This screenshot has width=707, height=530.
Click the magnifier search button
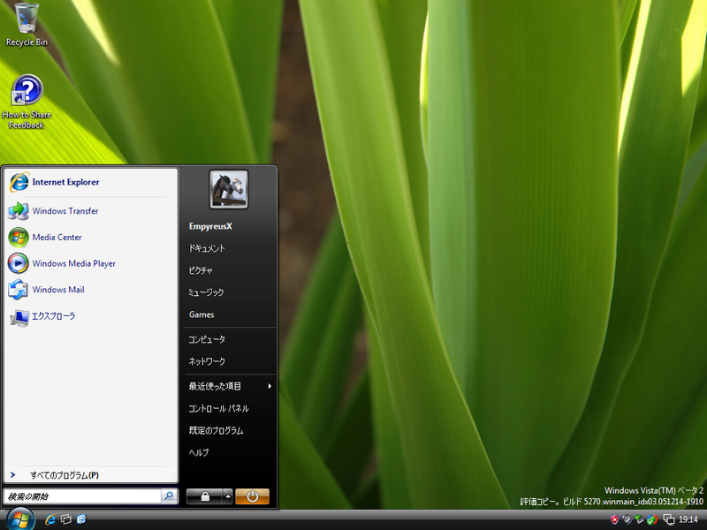pos(169,496)
